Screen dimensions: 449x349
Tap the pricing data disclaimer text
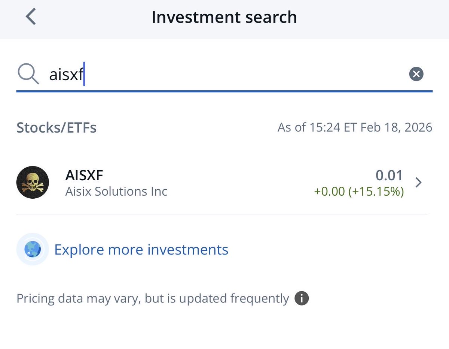[153, 299]
